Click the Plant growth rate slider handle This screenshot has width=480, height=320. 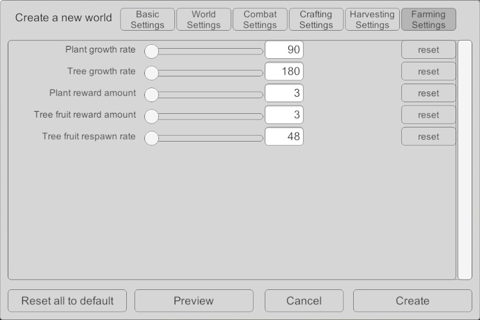coord(152,51)
